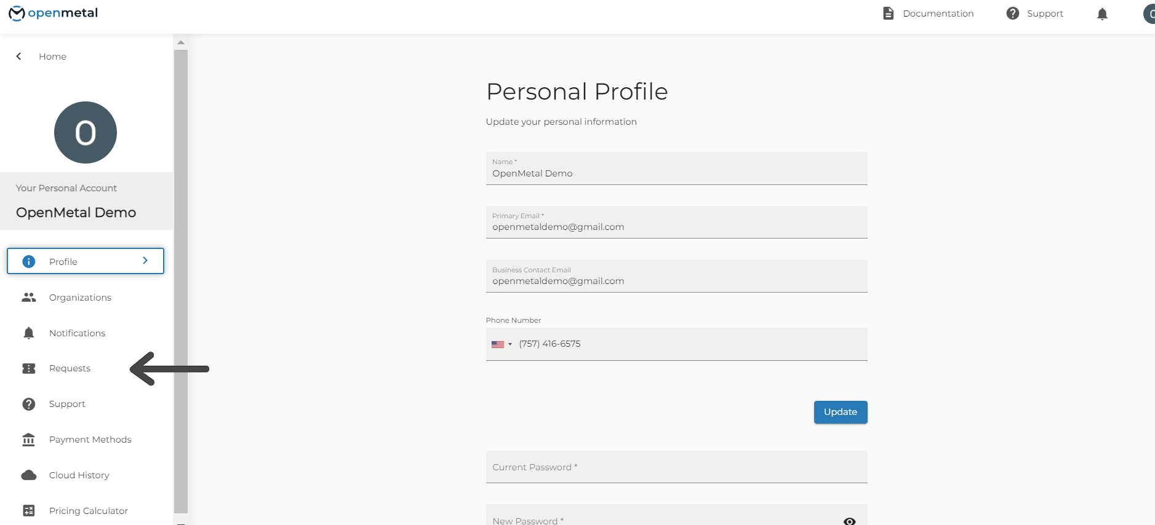Select the Profile info icon in sidebar
The height and width of the screenshot is (525, 1155).
coord(28,261)
